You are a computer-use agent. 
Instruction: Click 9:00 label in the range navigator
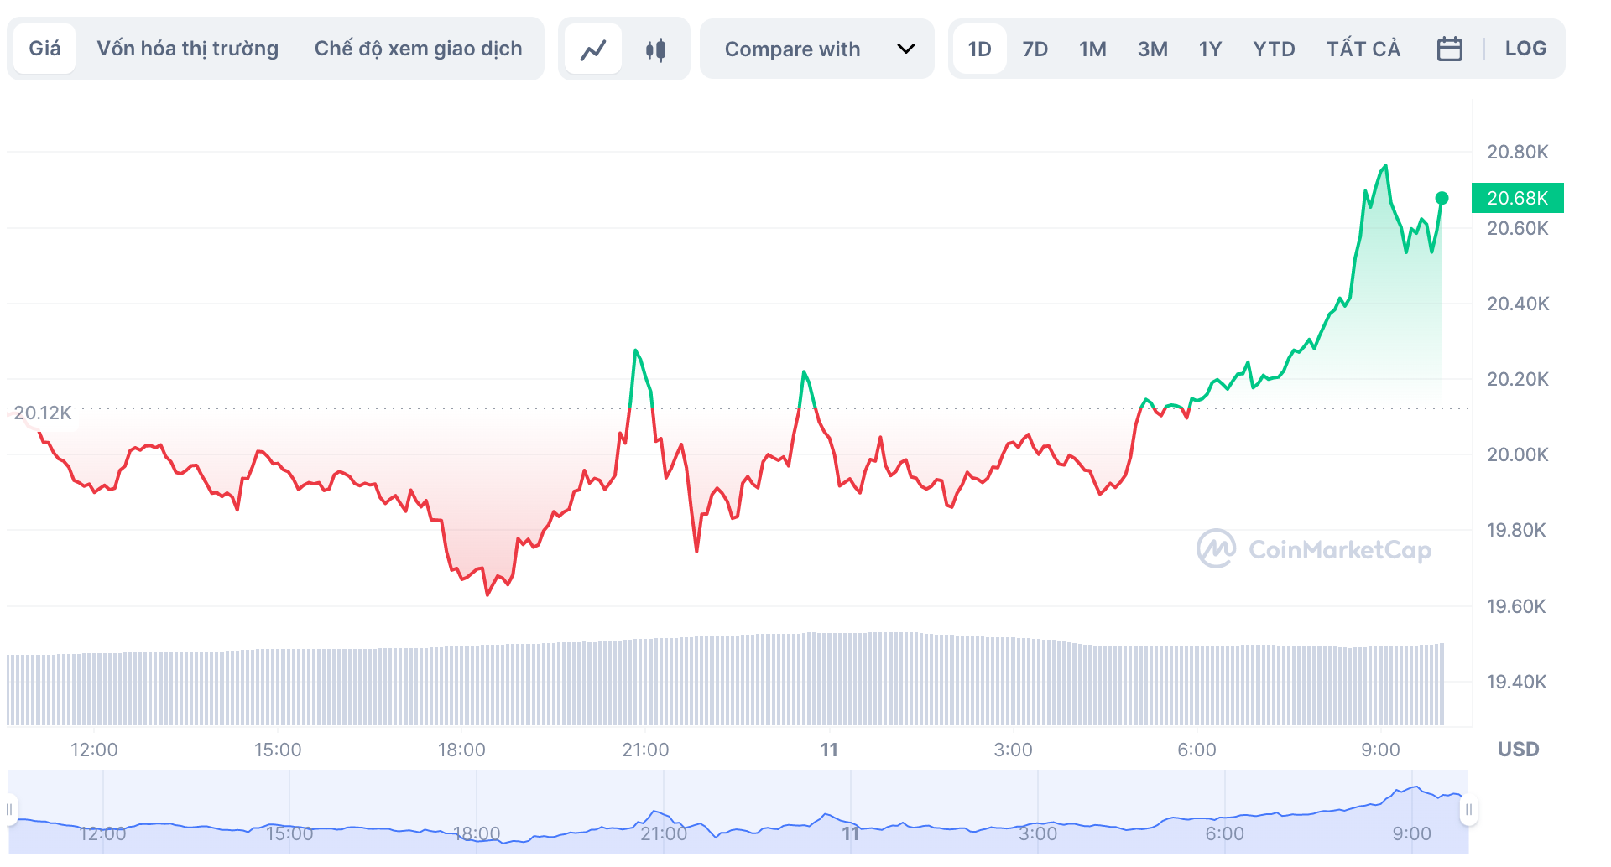1411,833
